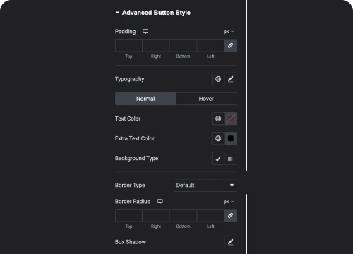Choose classic Background Type brush icon

pyautogui.click(x=218, y=159)
